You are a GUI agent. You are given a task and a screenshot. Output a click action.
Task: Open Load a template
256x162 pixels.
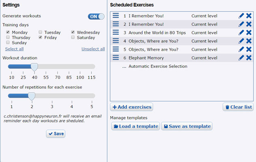coord(135,126)
